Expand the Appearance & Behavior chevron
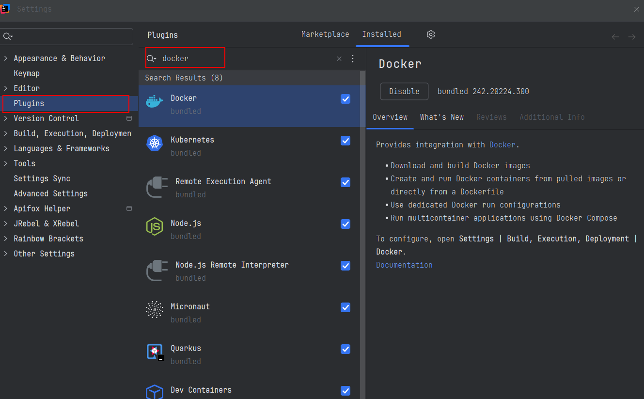 6,58
